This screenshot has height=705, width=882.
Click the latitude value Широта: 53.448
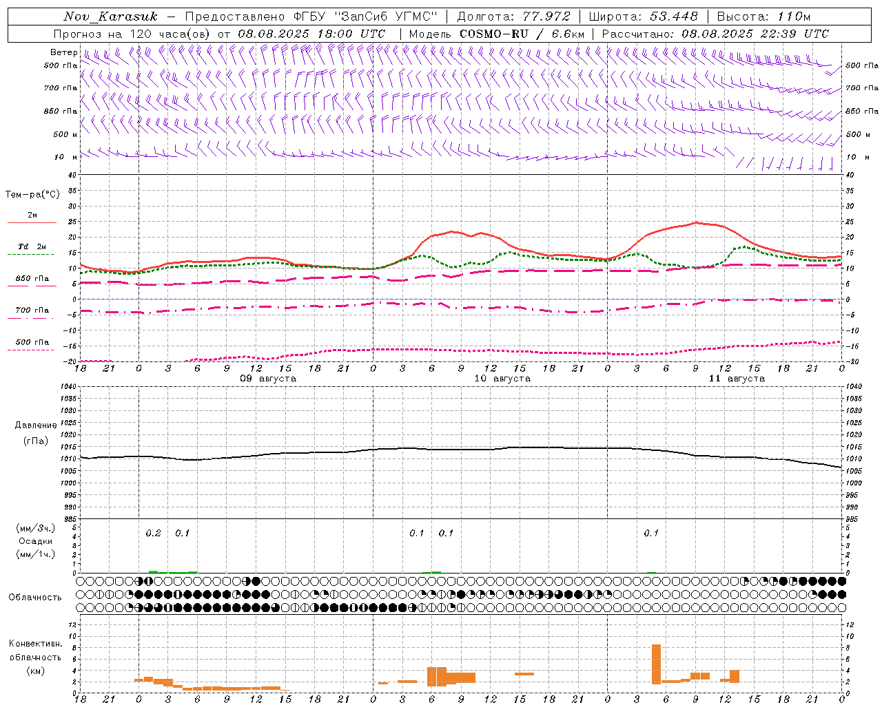[x=644, y=17]
